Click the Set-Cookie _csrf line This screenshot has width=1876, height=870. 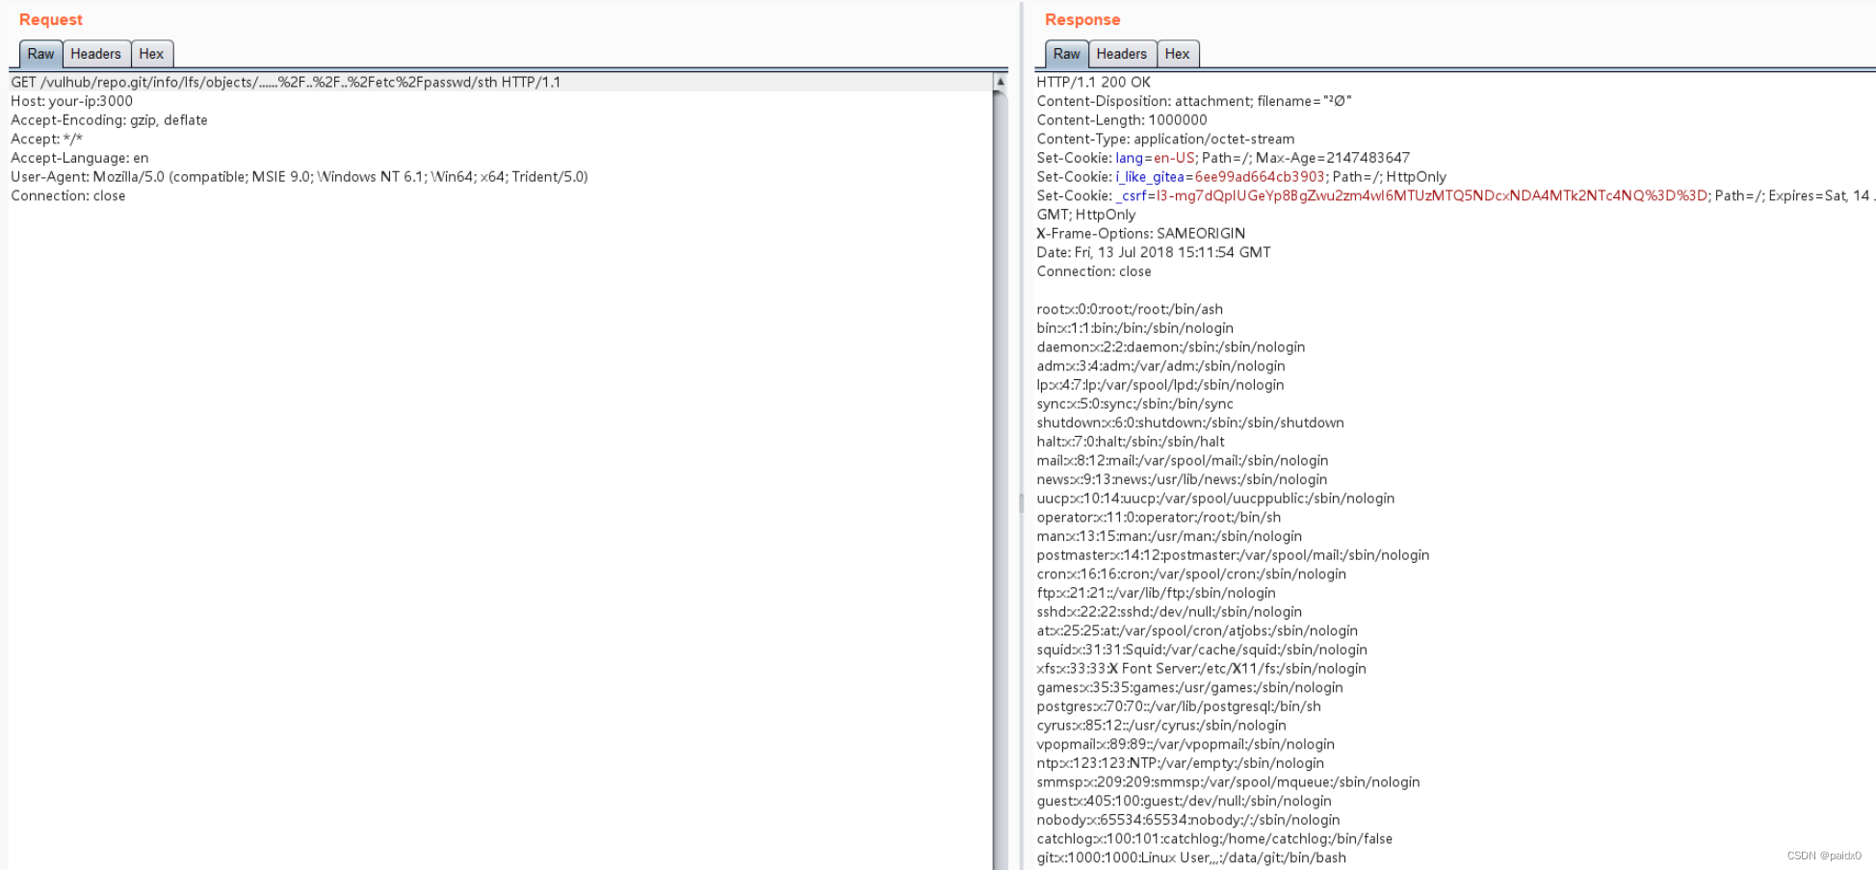tap(1454, 195)
